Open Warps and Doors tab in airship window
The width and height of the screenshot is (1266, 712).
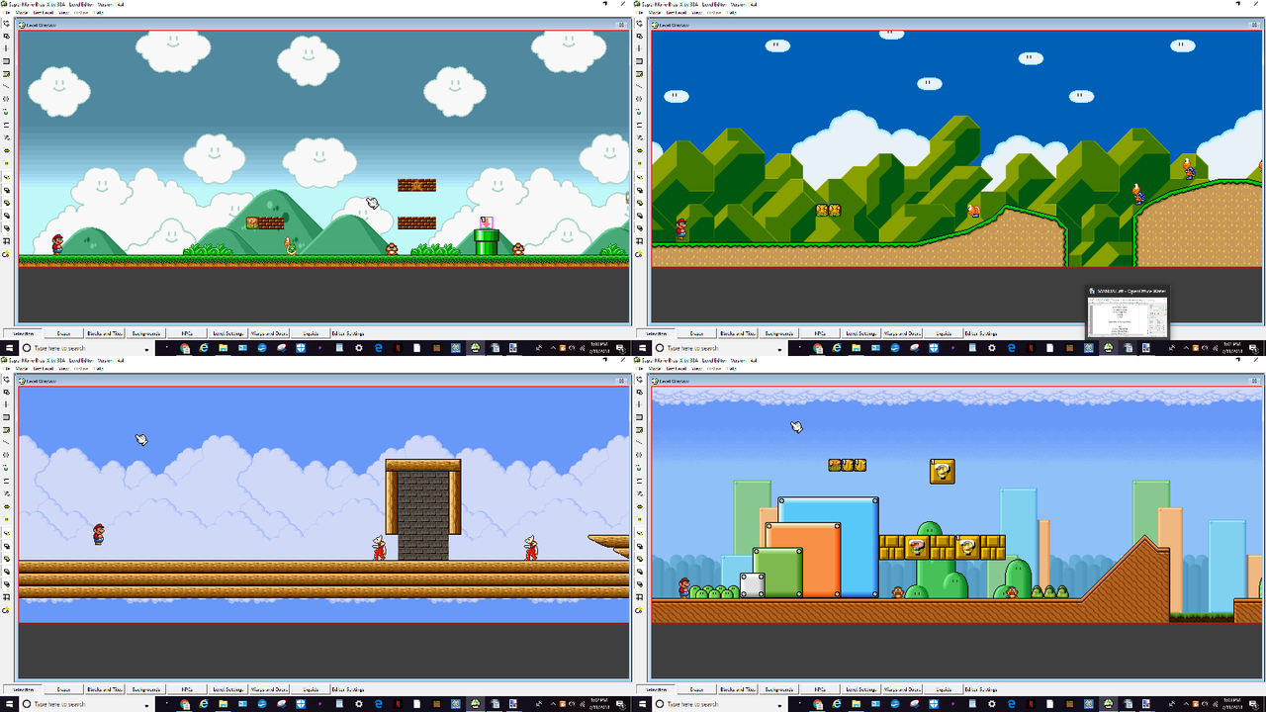pyautogui.click(x=268, y=689)
